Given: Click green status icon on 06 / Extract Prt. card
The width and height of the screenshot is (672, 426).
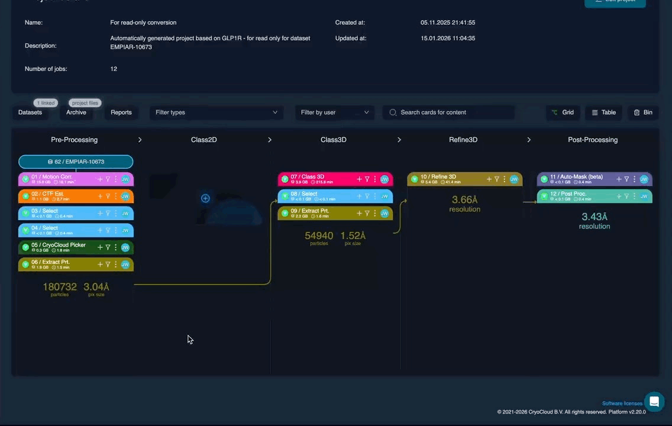Looking at the screenshot, I should coord(25,264).
